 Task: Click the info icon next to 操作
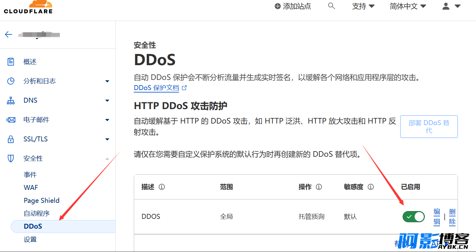pos(319,187)
